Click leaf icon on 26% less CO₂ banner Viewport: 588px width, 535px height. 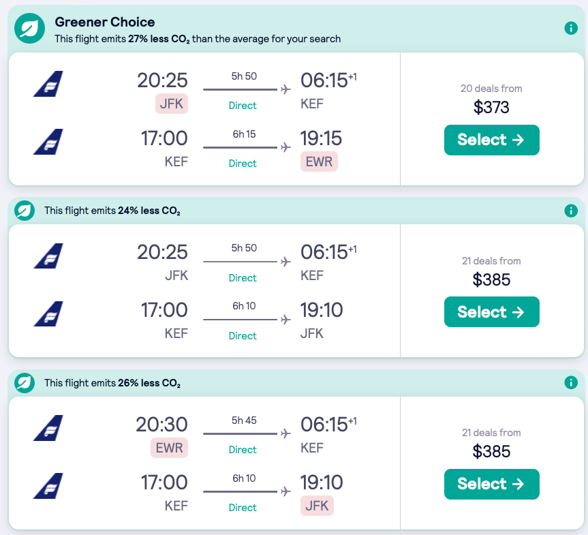click(x=25, y=383)
